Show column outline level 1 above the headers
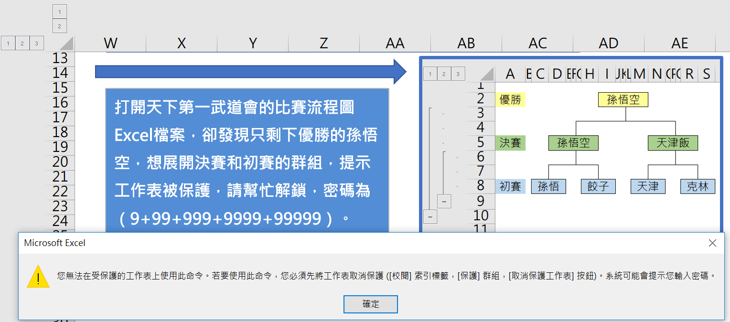This screenshot has width=730, height=322. [x=59, y=11]
